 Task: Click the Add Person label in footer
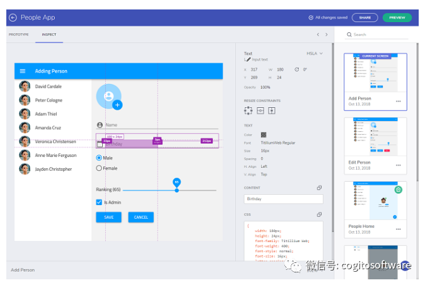click(x=23, y=270)
